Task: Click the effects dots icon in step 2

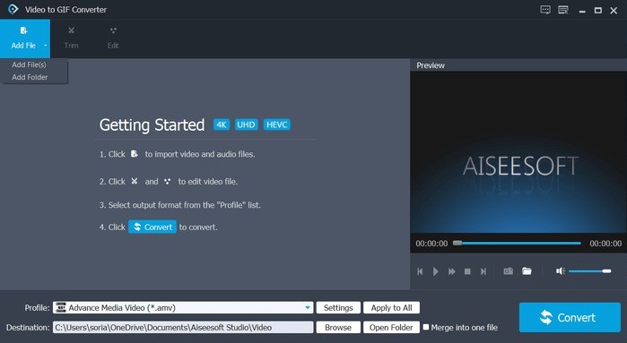Action: (167, 181)
